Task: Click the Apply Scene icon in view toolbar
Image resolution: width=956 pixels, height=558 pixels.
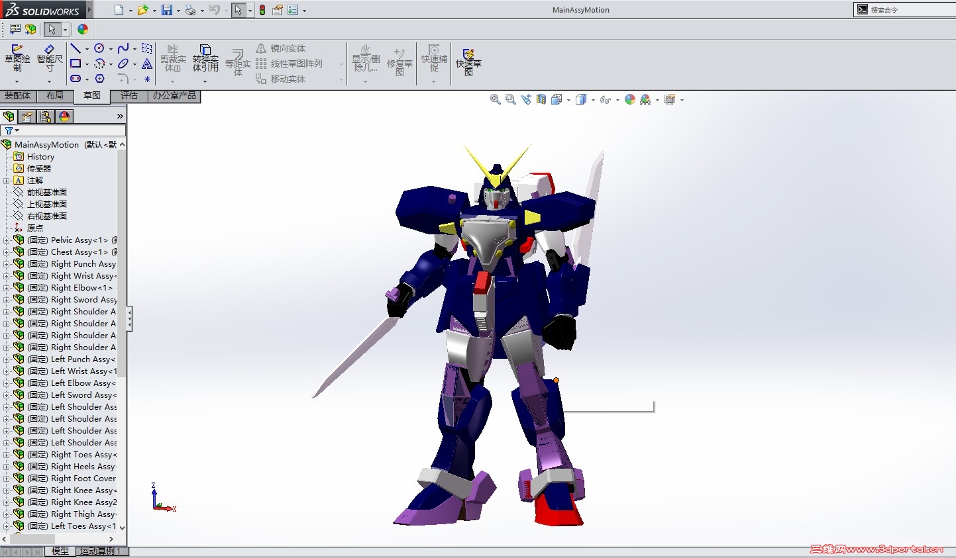Action: point(645,99)
